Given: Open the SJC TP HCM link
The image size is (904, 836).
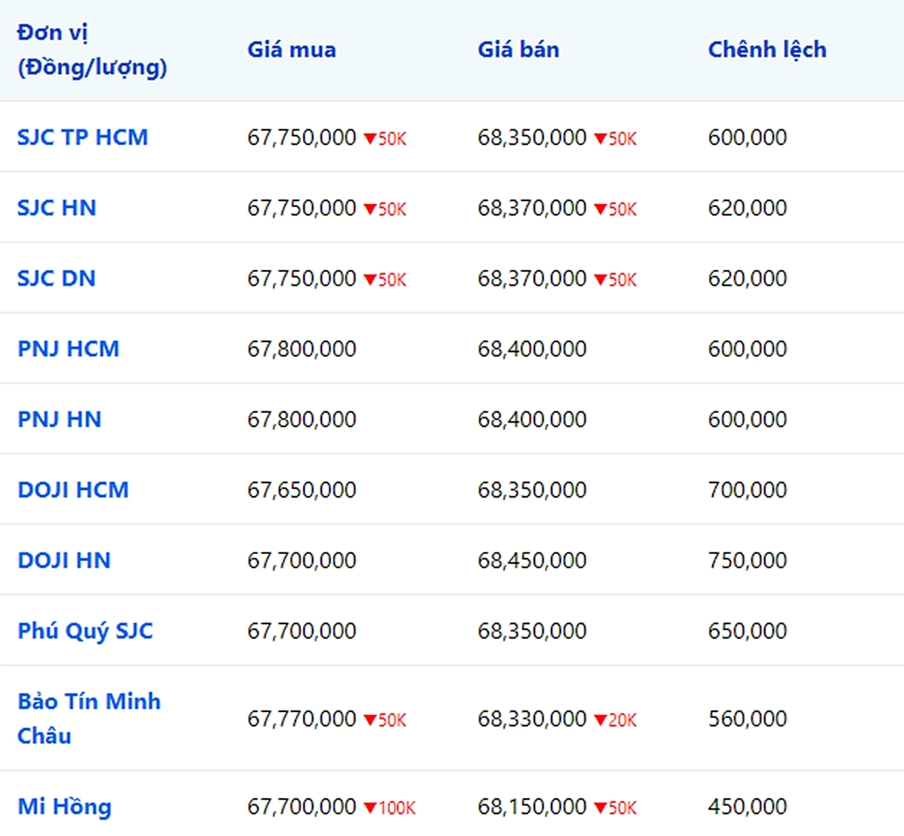Looking at the screenshot, I should 82,138.
